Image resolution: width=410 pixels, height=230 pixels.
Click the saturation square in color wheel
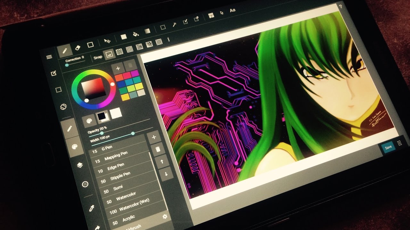93,88
